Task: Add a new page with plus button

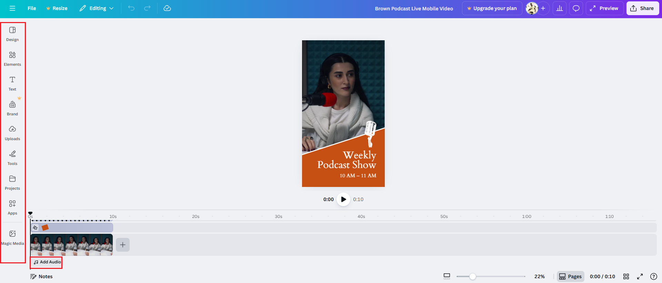Action: click(123, 245)
